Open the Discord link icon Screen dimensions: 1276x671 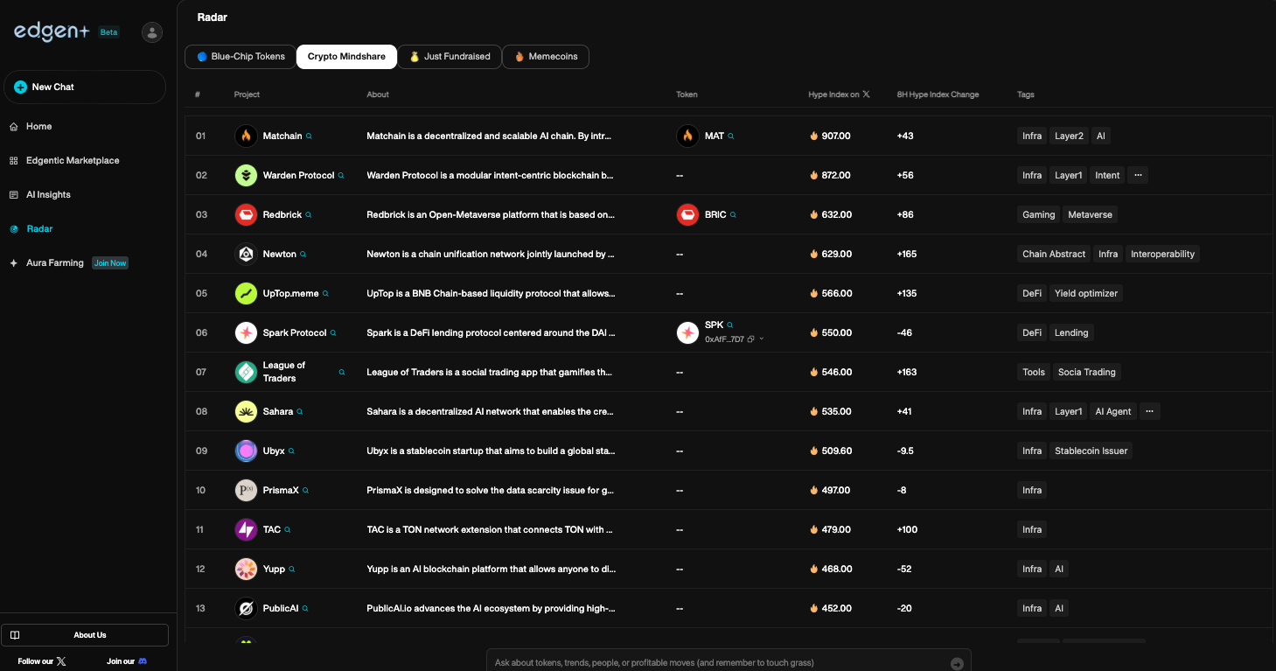(x=143, y=661)
